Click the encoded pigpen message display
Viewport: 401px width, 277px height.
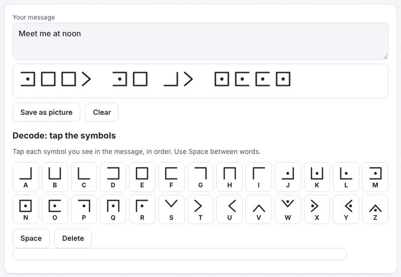point(200,81)
